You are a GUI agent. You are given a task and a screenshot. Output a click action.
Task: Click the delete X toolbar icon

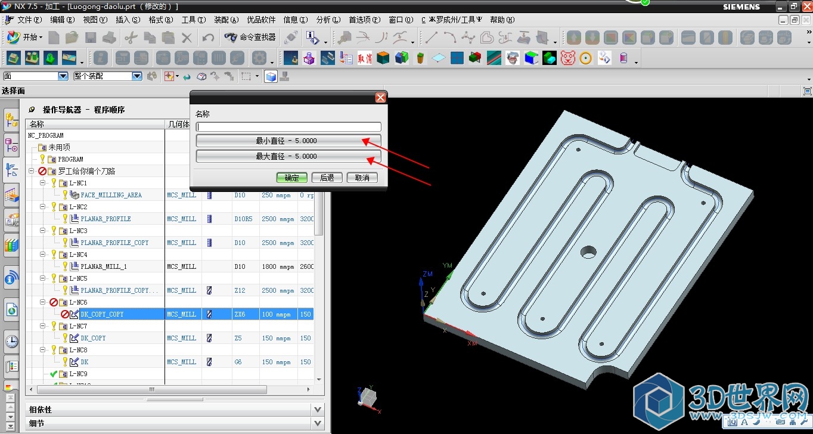[x=187, y=38]
